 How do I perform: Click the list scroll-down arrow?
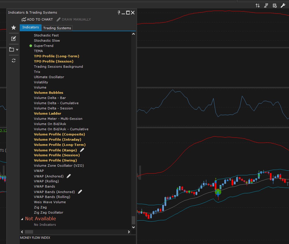(133, 227)
